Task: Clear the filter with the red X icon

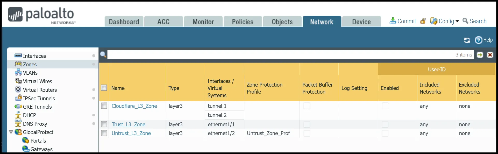Action: pos(490,55)
